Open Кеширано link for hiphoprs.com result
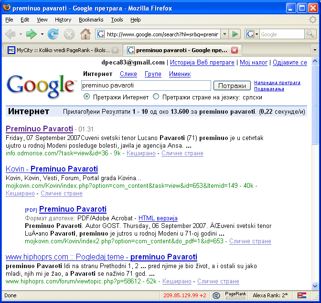The width and height of the screenshot is (321, 303). point(177,281)
